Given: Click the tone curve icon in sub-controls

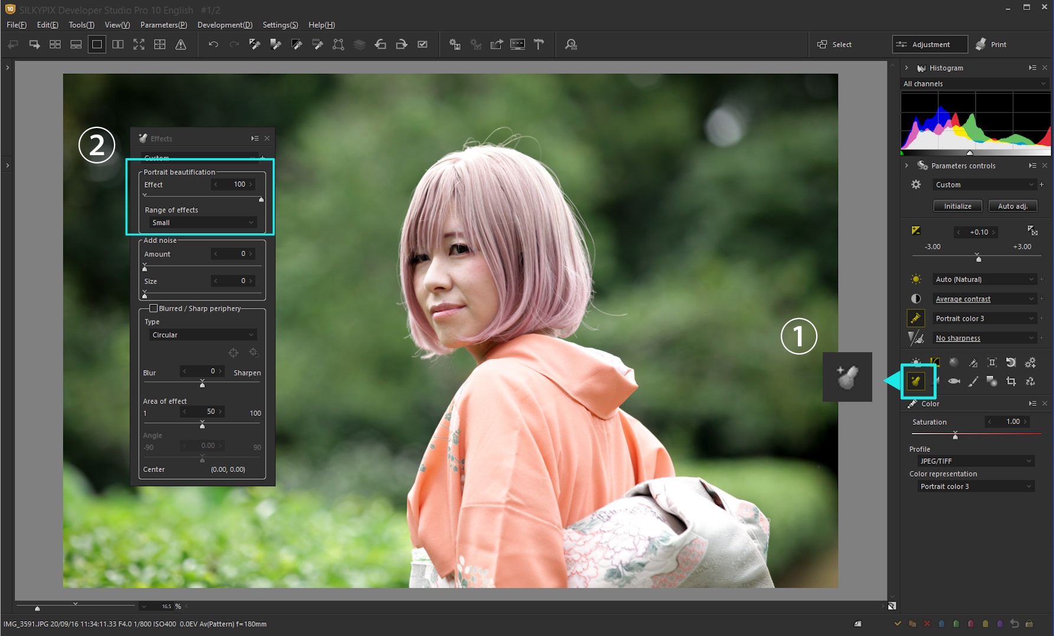Looking at the screenshot, I should click(935, 362).
